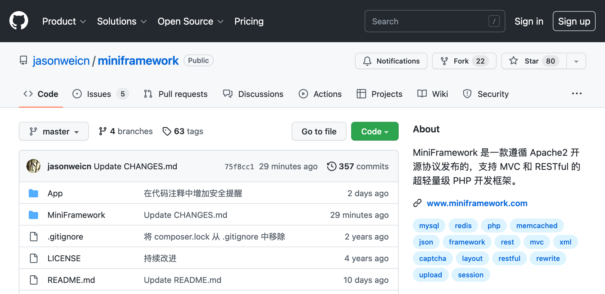Click the .gitignore file icon

pyautogui.click(x=34, y=237)
